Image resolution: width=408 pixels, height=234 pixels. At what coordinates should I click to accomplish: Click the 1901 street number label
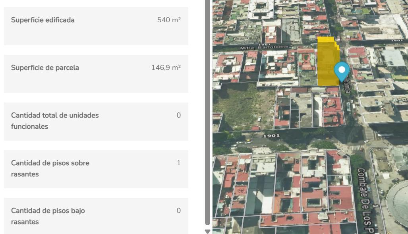[271, 135]
